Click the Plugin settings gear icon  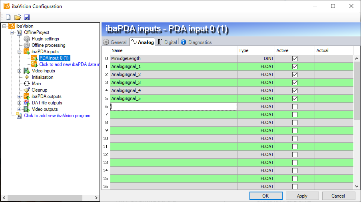pyautogui.click(x=27, y=39)
